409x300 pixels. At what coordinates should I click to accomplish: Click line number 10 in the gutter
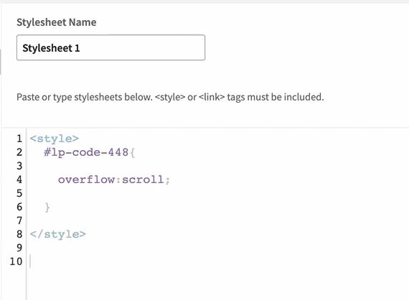coord(17,261)
